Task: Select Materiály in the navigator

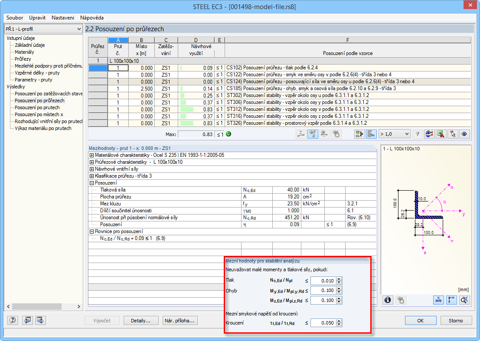Action: click(24, 52)
